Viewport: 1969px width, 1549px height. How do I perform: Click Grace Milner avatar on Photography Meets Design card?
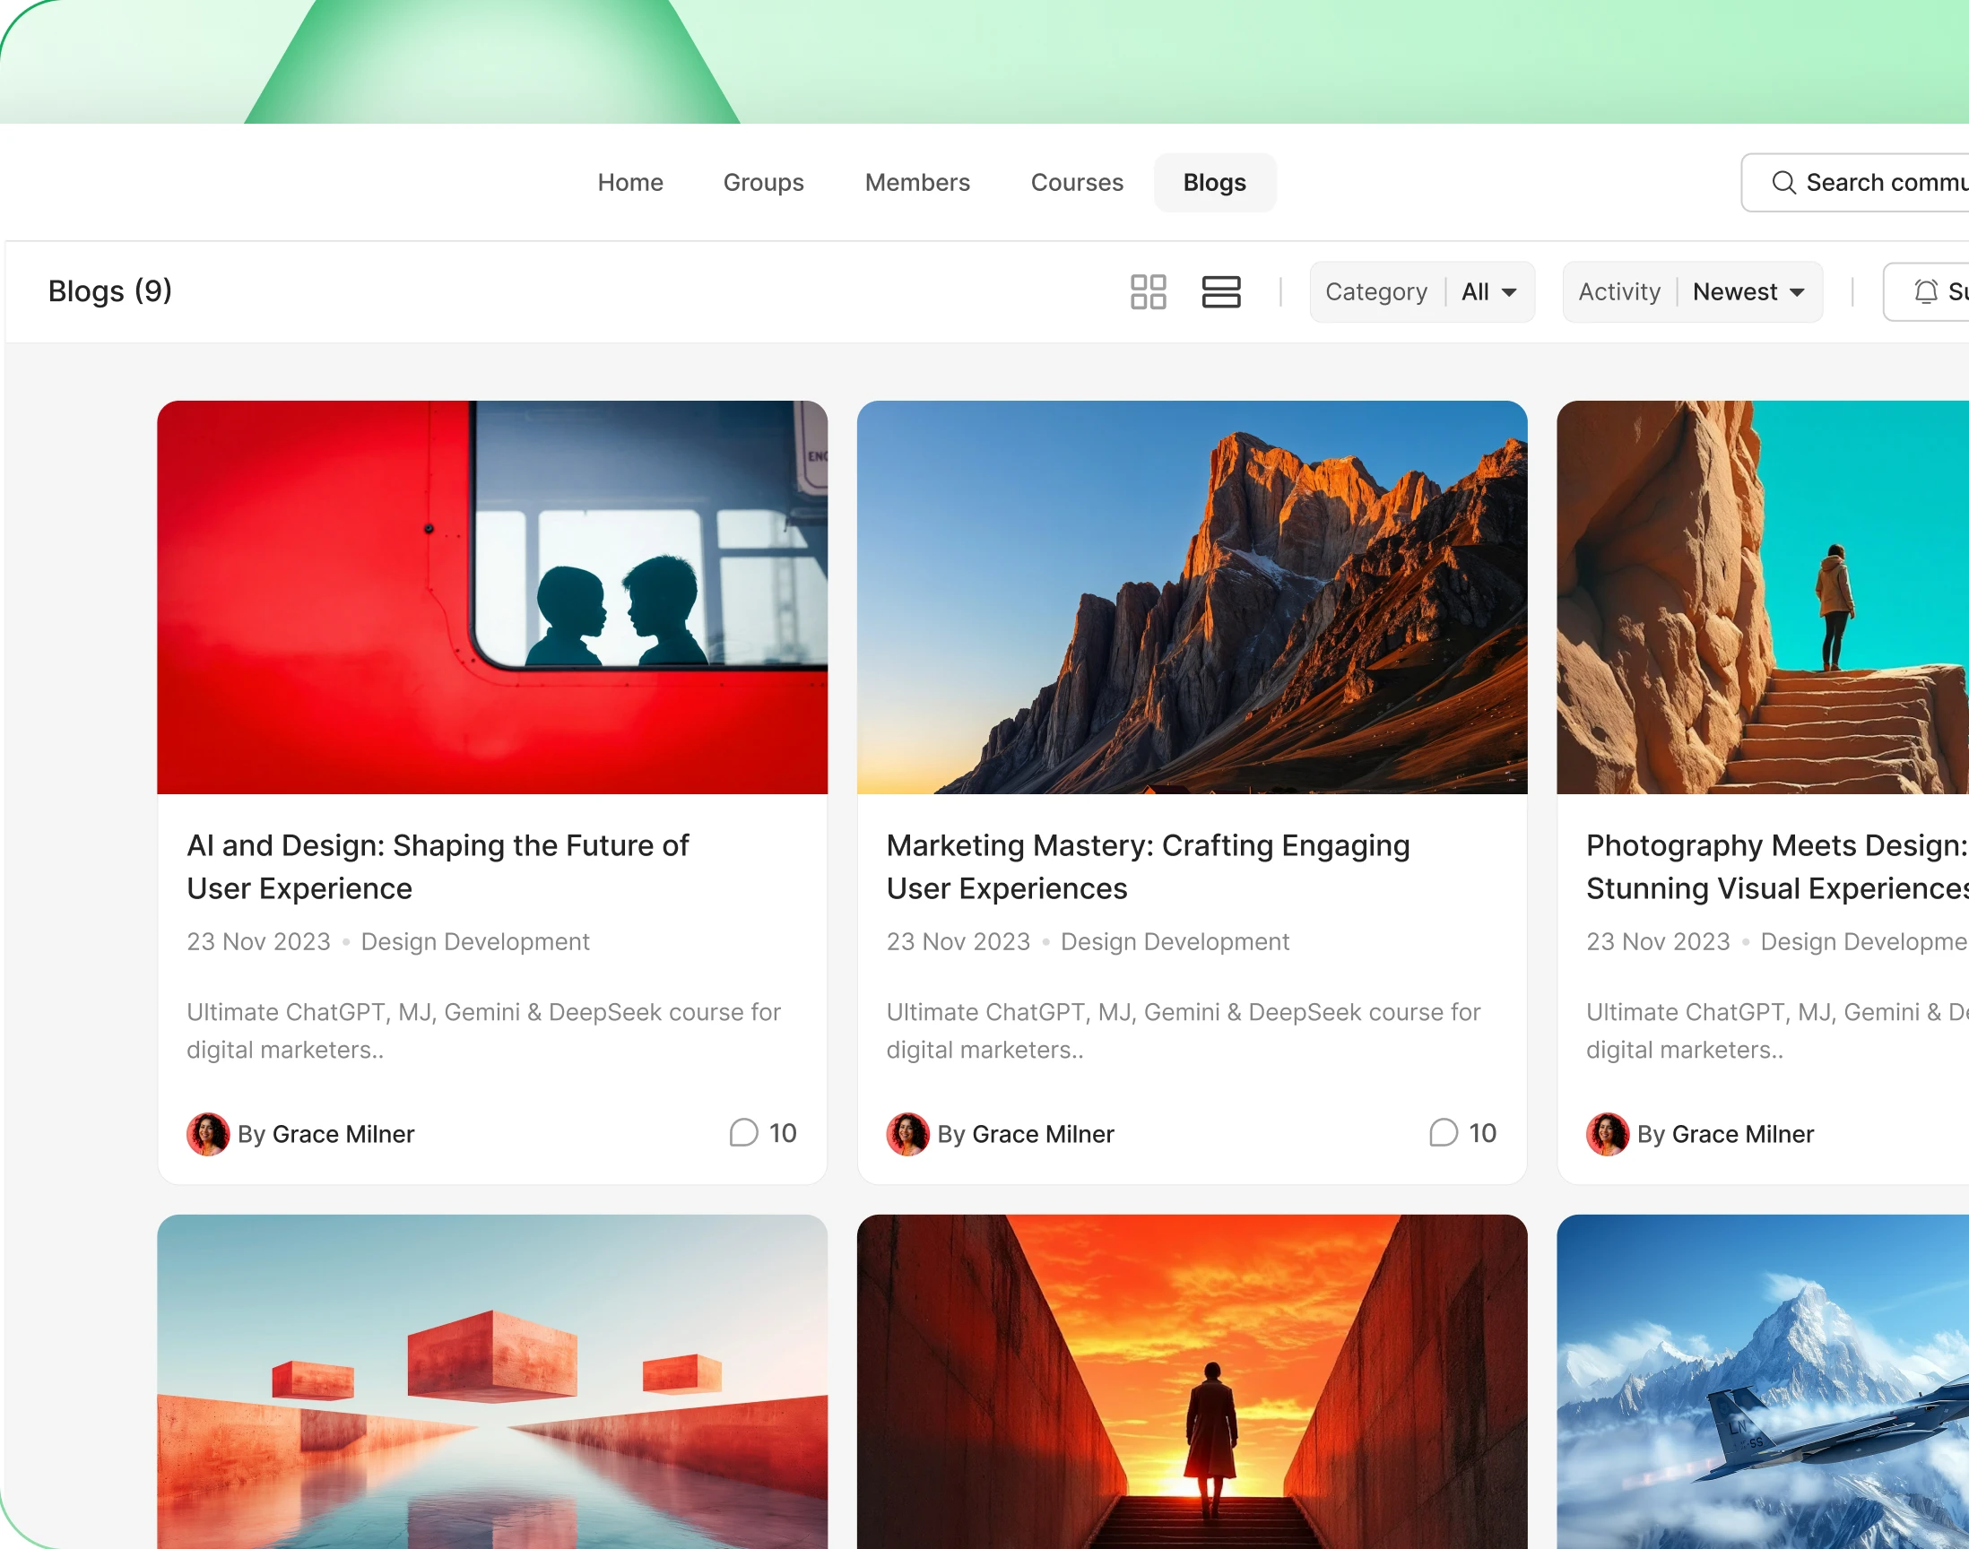click(x=1608, y=1134)
